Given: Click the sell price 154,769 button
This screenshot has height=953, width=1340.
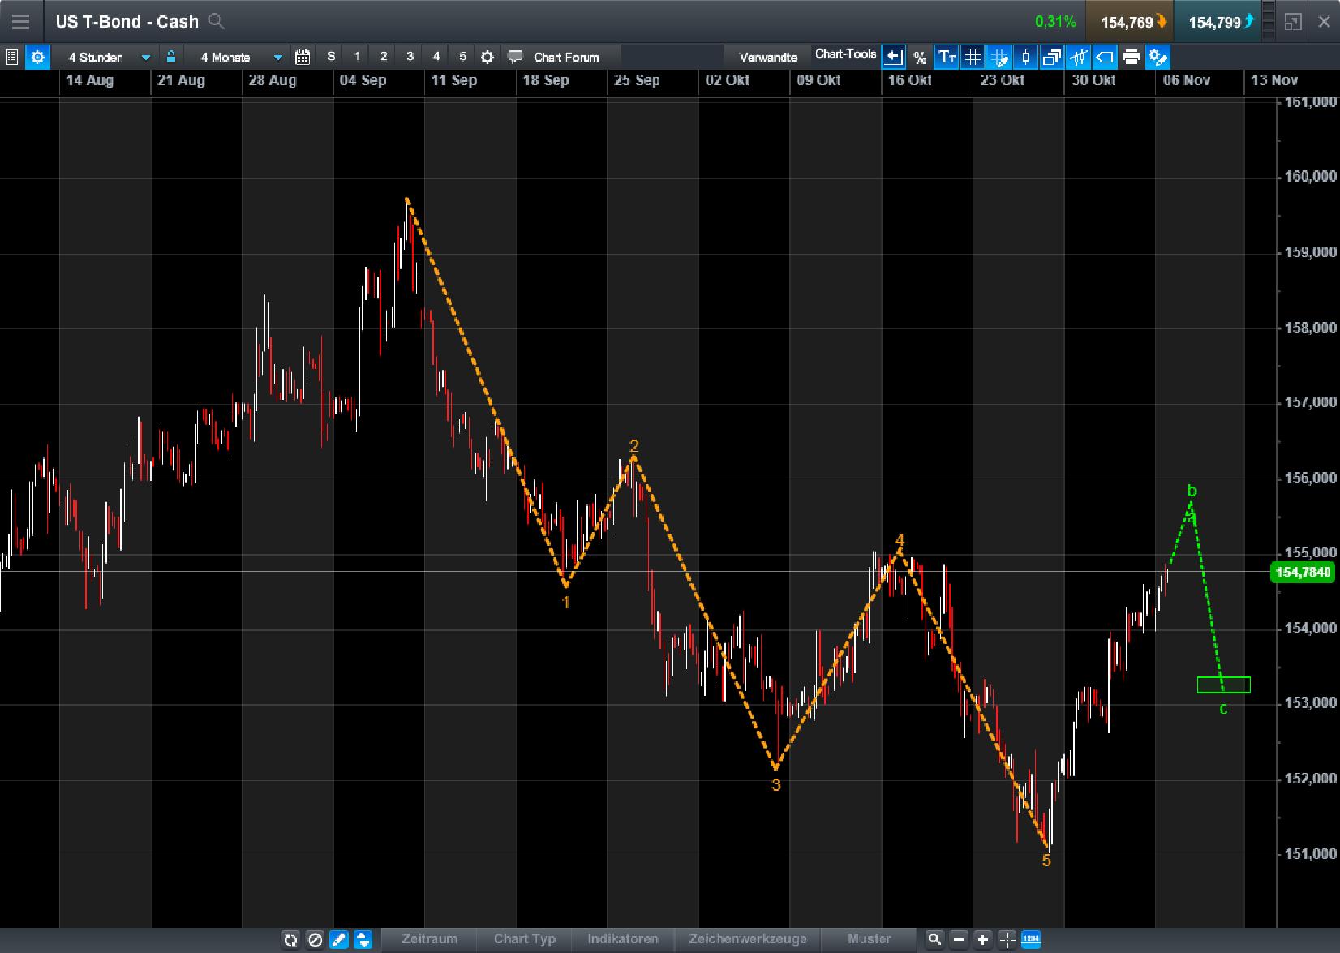Looking at the screenshot, I should 1127,21.
